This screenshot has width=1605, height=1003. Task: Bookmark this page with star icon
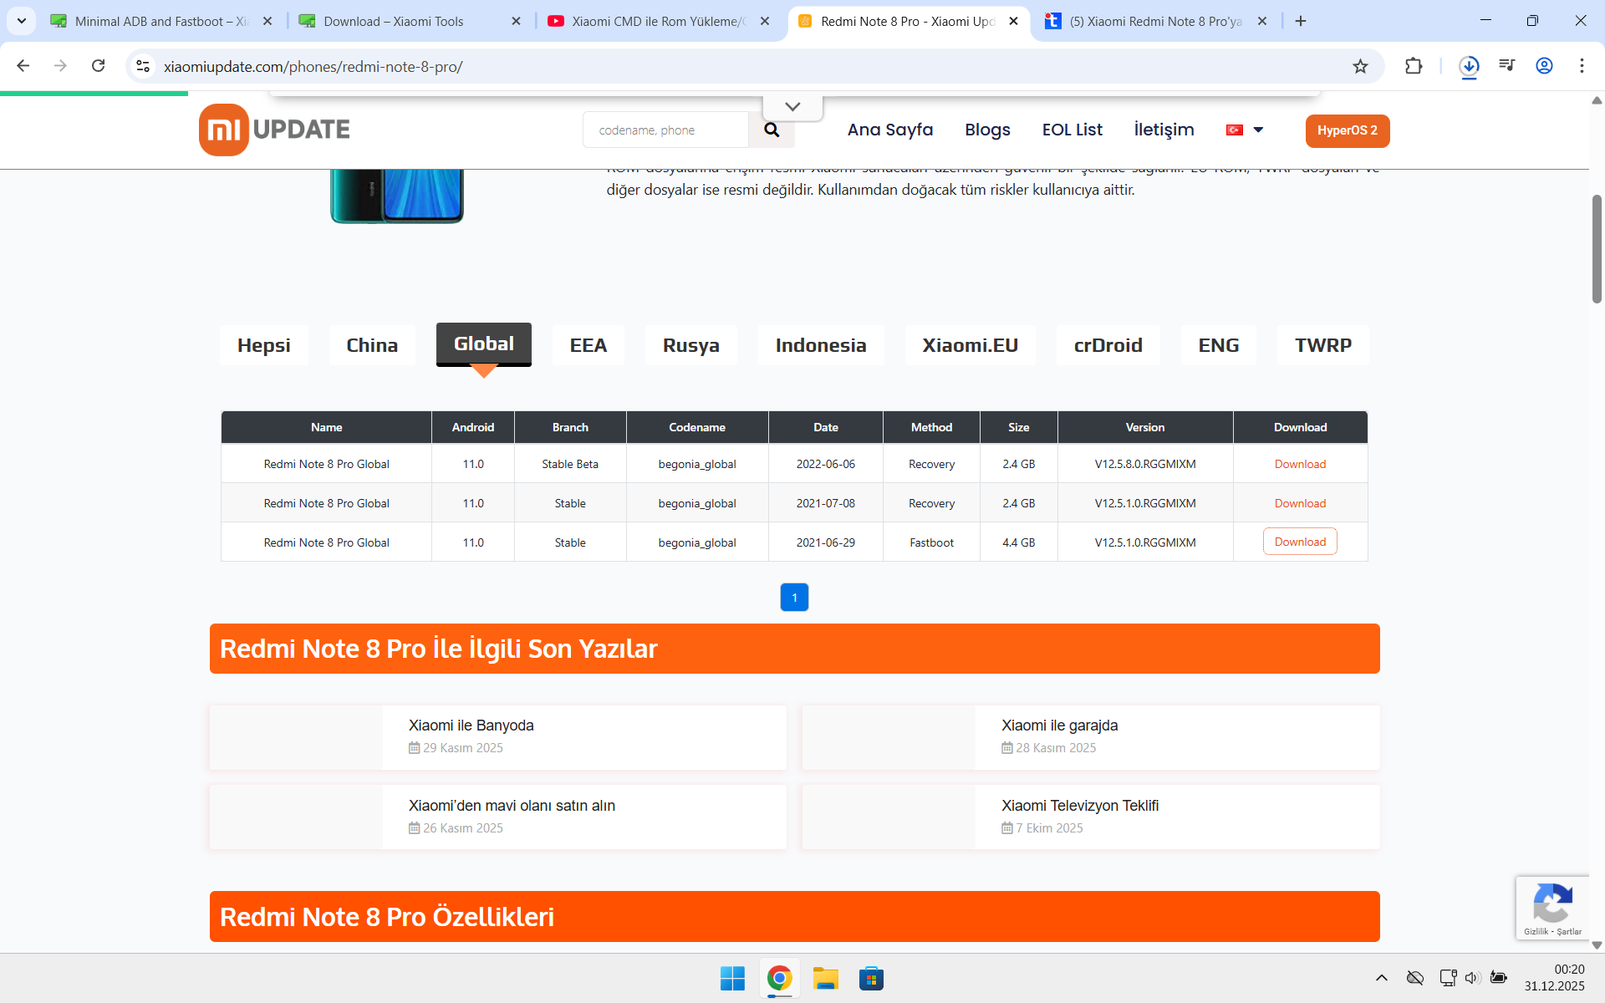(x=1360, y=66)
